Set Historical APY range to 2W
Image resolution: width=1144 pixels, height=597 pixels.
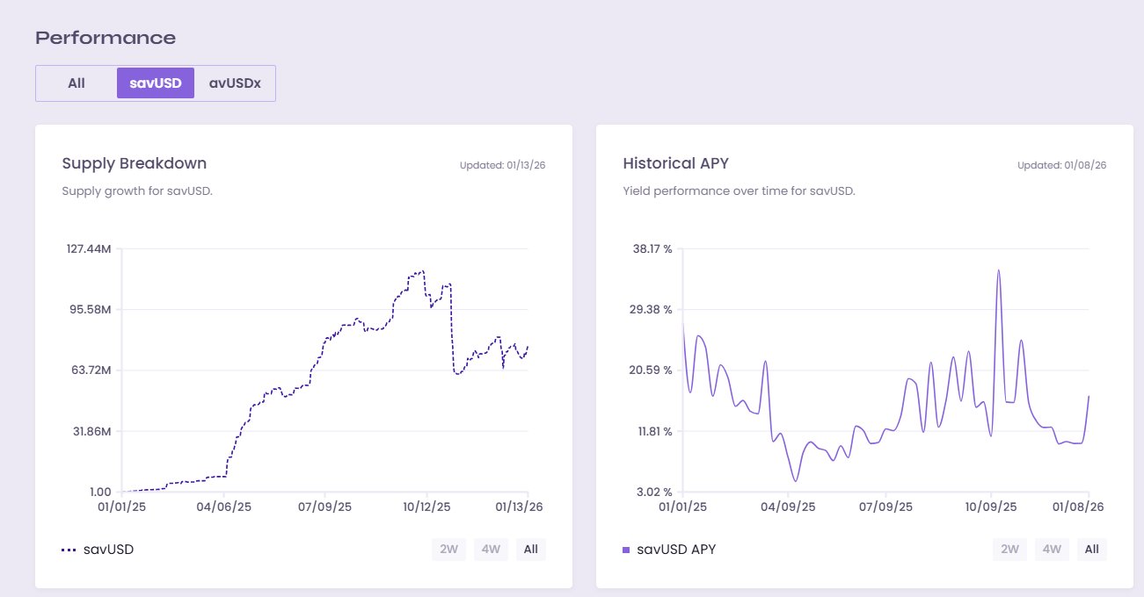1009,550
